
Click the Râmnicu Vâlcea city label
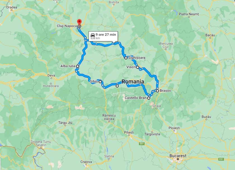[x=109, y=117]
